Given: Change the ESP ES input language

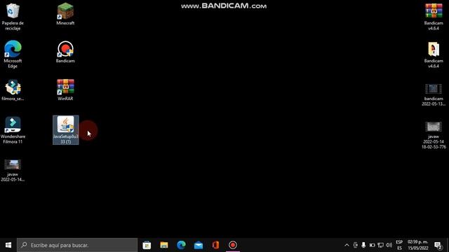Looking at the screenshot, I should 399,245.
